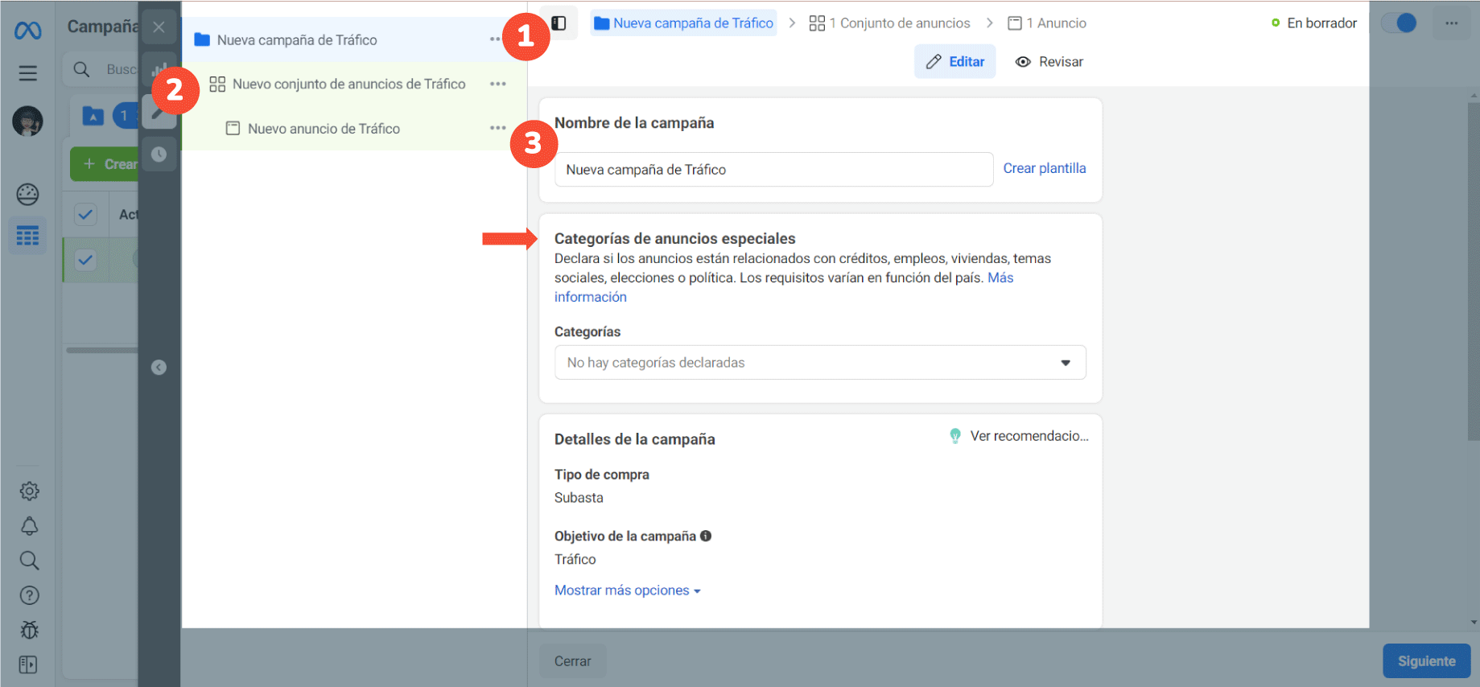Toggle the highlighted row checkbox
This screenshot has height=687, width=1480.
click(x=85, y=260)
